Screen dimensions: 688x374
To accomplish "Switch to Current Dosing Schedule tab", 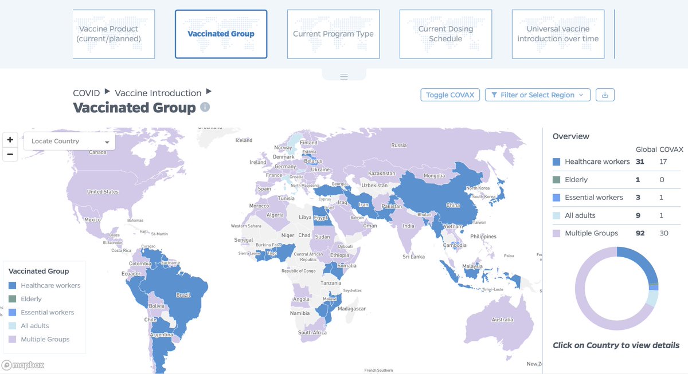I will tap(445, 34).
